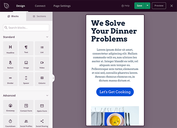
Task: Collapse the Standard blocks section
Action: click(47, 37)
